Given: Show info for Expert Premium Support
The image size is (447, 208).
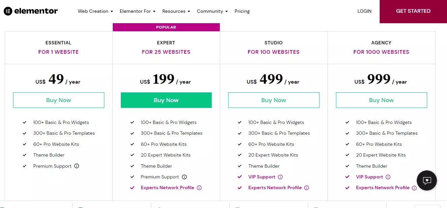Looking at the screenshot, I should point(184,177).
